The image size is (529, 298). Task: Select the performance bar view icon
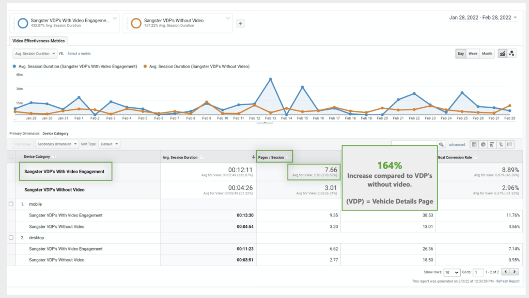[492, 144]
